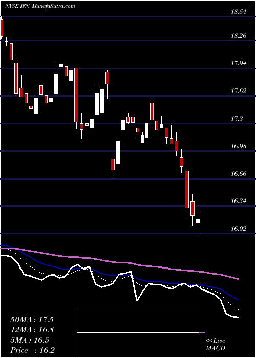This screenshot has height=358, width=256.
Task: Select the 16.02 price axis label
Action: click(x=239, y=228)
